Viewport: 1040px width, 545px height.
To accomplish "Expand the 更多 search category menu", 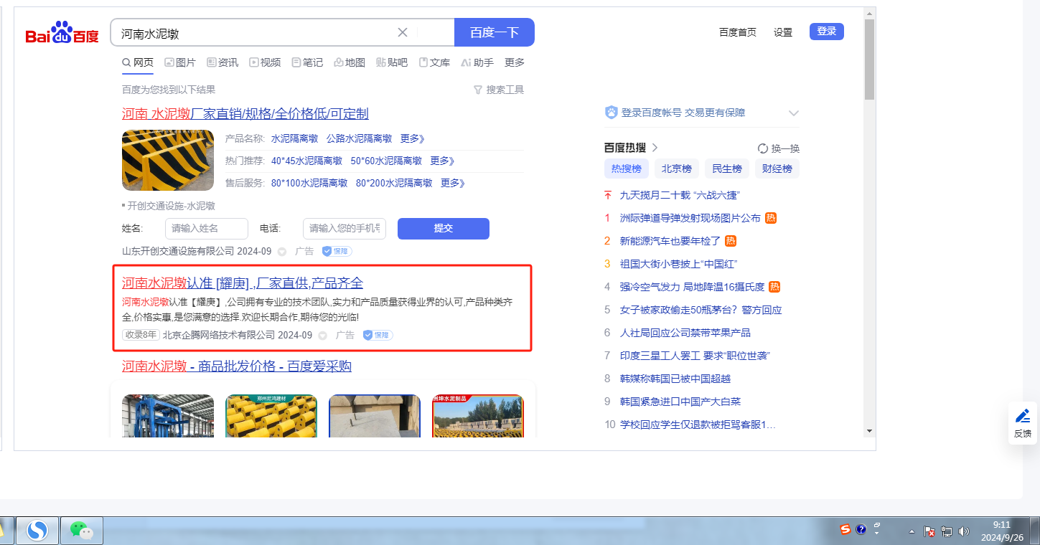I will pos(515,62).
